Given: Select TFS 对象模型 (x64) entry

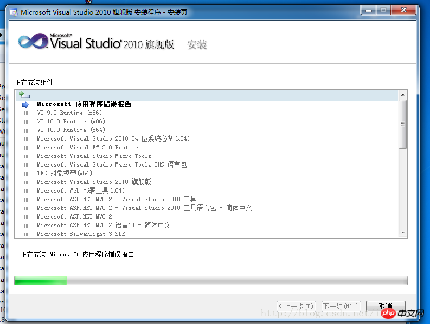Looking at the screenshot, I should click(x=65, y=173).
